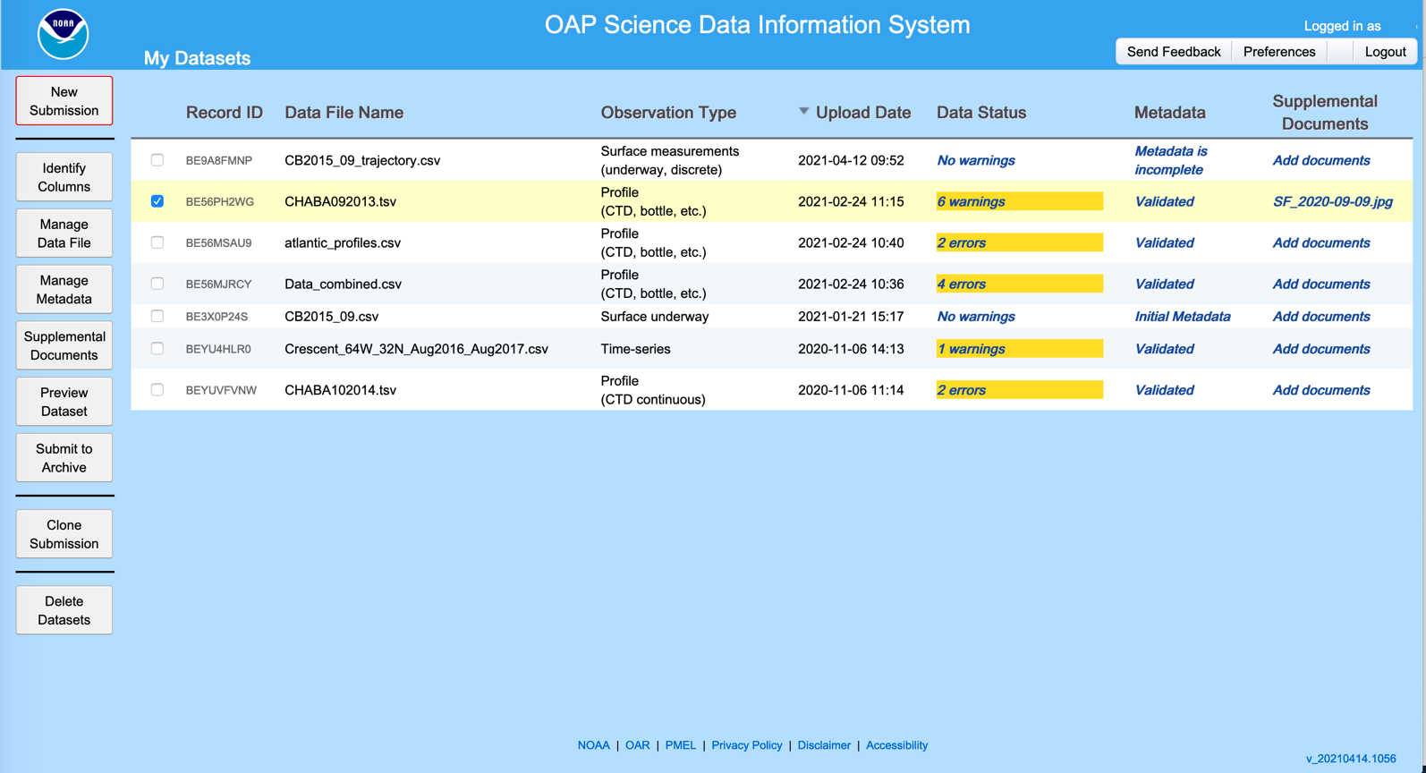Uncheck the CHABA092013.tsv dataset checkbox

(x=157, y=201)
